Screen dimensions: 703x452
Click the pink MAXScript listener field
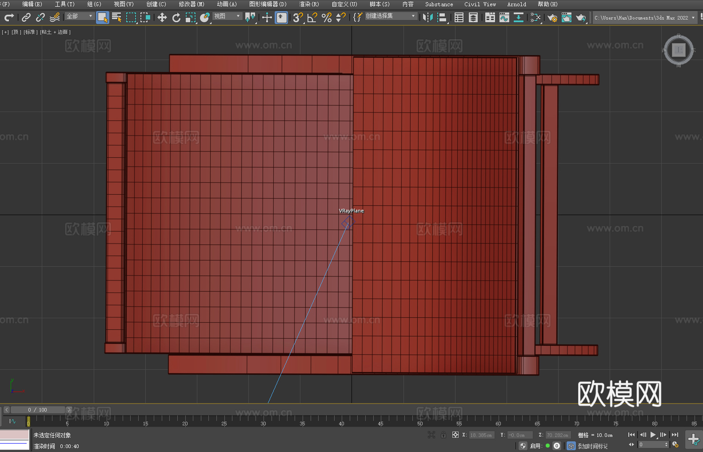(15, 435)
